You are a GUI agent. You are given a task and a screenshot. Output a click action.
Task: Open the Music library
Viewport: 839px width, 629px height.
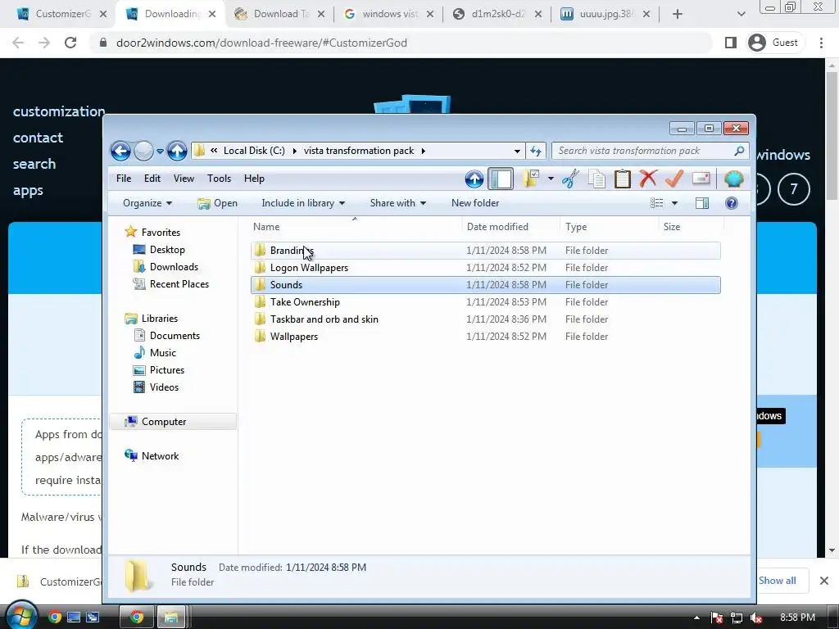click(162, 353)
